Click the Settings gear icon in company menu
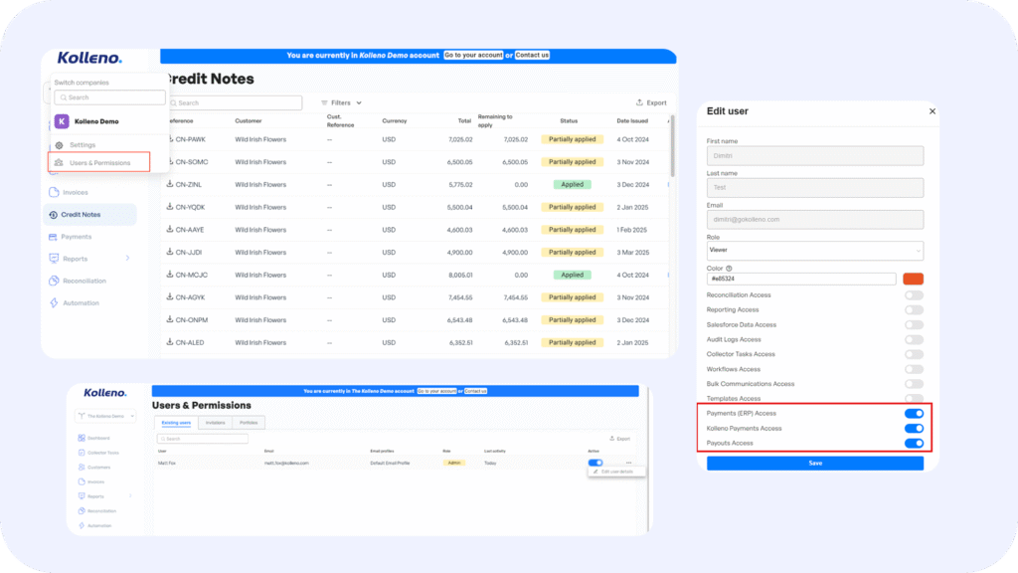Image resolution: width=1018 pixels, height=573 pixels. pyautogui.click(x=60, y=145)
